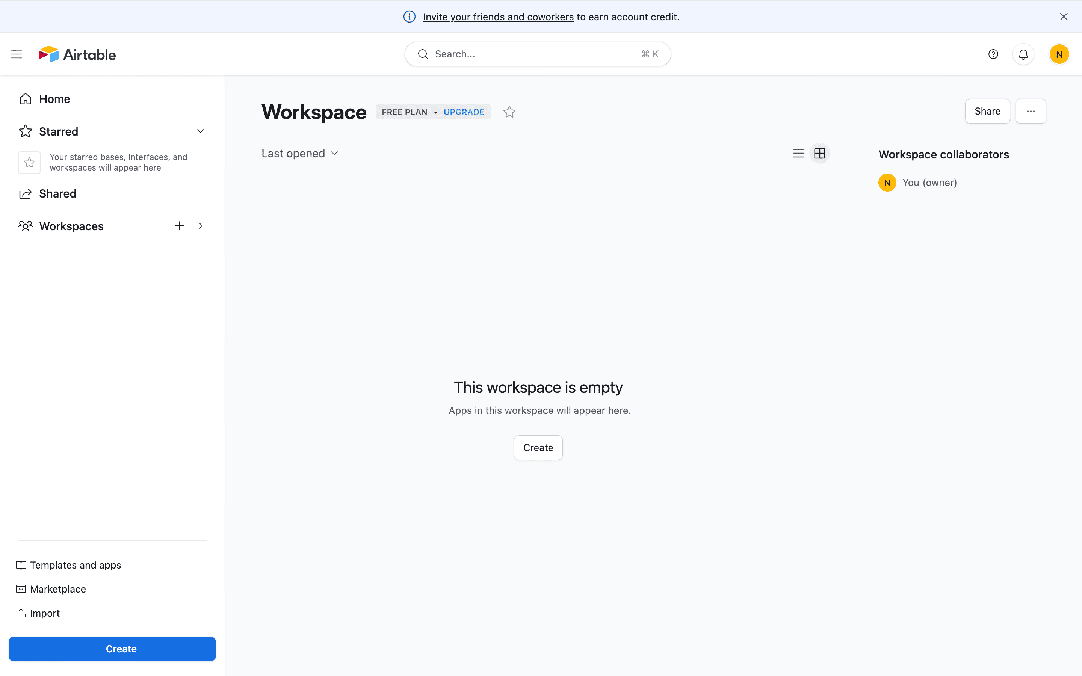The height and width of the screenshot is (676, 1082).
Task: Star the Workspace with the star icon
Action: coord(509,112)
